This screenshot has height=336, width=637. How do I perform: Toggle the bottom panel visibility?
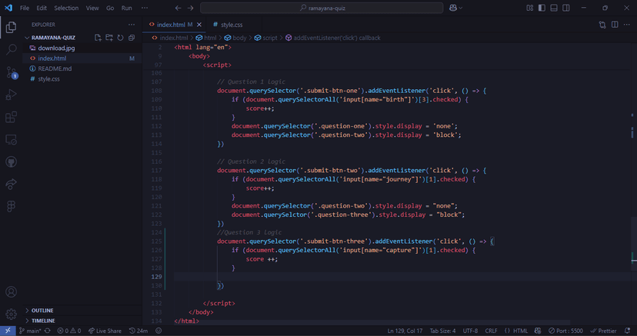tap(554, 8)
